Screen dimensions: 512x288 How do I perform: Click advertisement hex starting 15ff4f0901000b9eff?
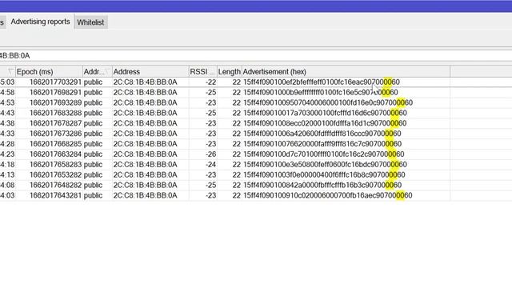pyautogui.click(x=320, y=93)
